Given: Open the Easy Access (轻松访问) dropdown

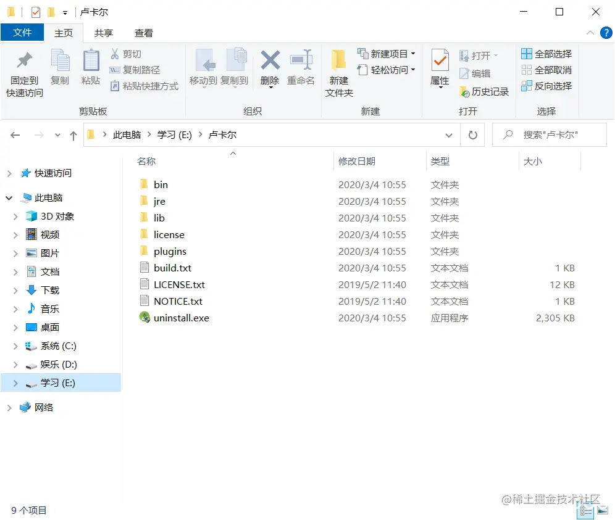Looking at the screenshot, I should 387,70.
